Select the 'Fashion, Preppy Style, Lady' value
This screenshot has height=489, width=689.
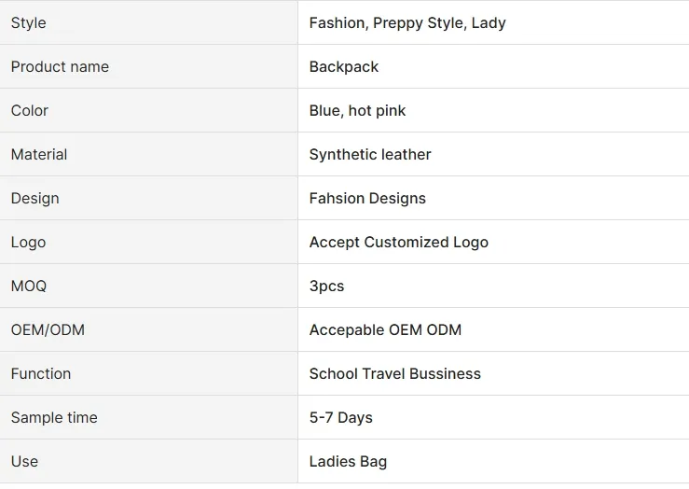407,22
